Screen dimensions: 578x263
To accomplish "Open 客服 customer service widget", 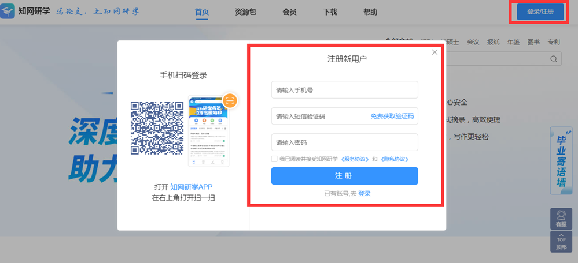I will (561, 219).
